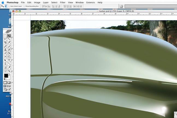Pick the Type tool
The height and width of the screenshot is (118, 177).
click(x=9, y=60)
